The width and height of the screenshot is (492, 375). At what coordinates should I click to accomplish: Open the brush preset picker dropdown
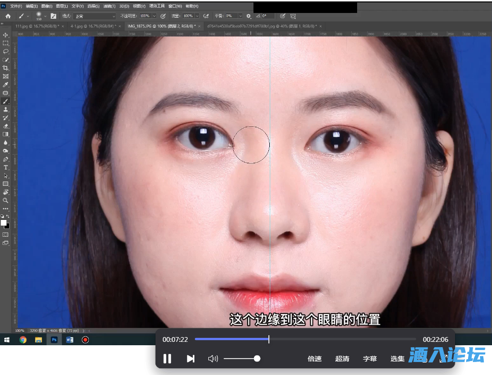45,16
